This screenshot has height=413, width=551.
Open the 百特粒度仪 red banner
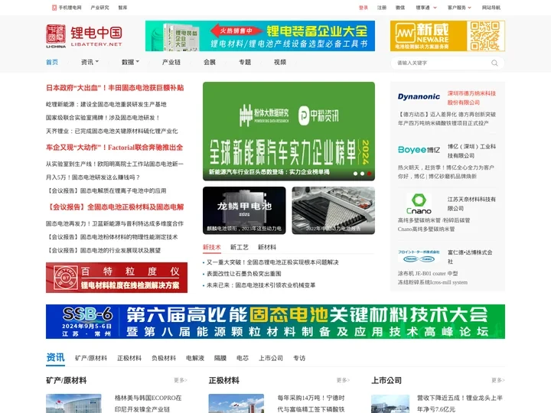116,278
